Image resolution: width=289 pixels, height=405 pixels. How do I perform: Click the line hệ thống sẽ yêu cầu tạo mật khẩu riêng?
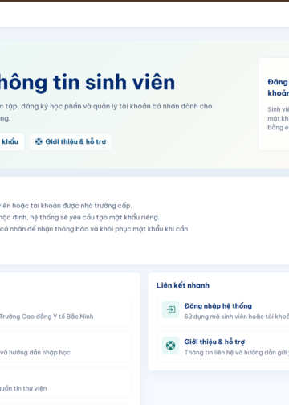coord(79,217)
